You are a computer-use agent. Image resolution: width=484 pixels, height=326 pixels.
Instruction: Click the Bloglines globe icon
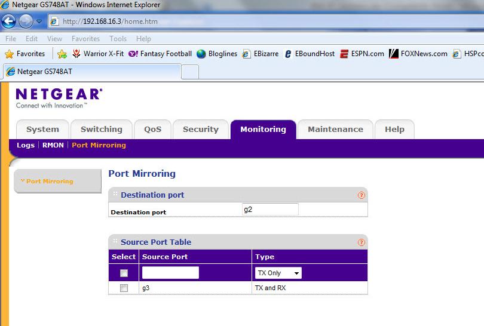[x=201, y=54]
